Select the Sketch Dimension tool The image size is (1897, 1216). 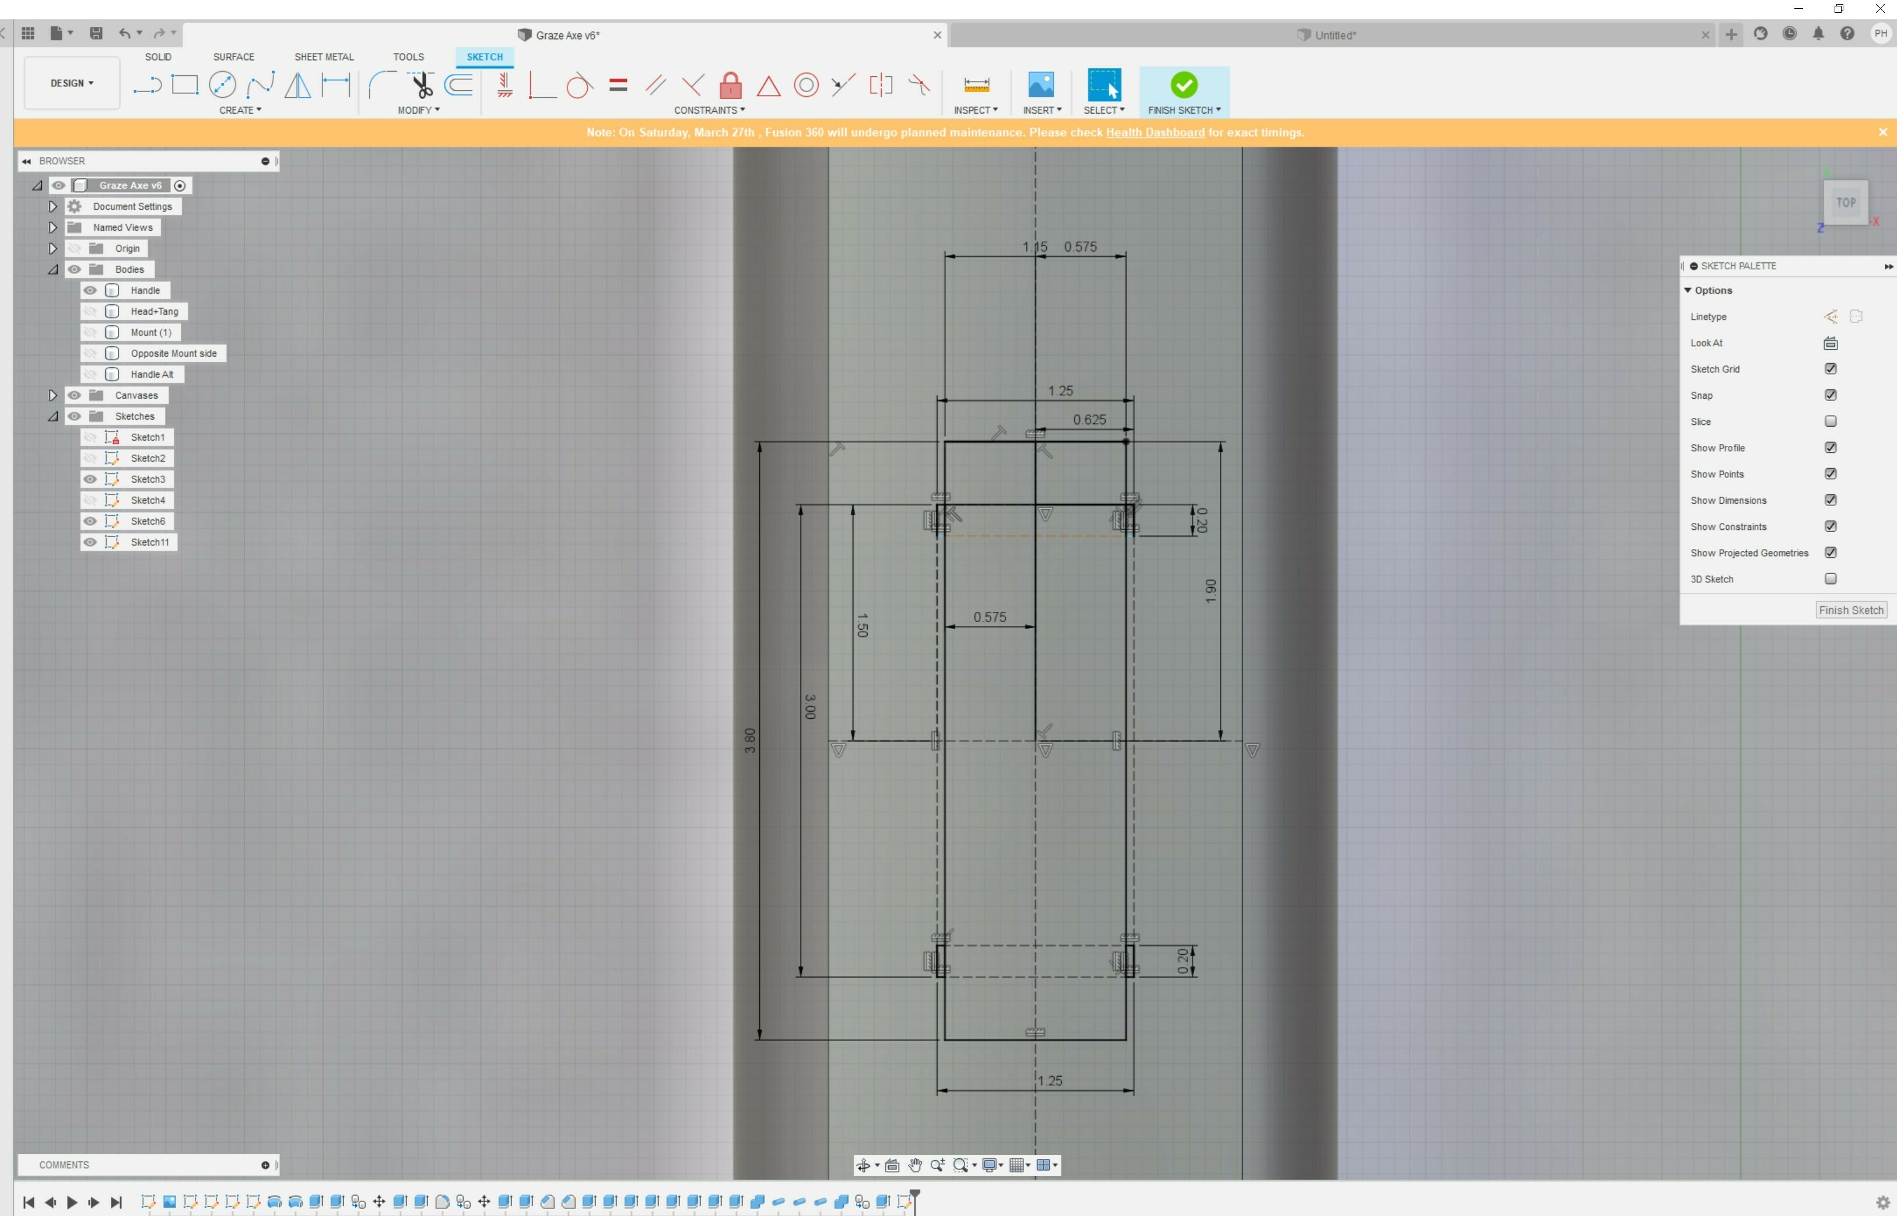(x=336, y=85)
